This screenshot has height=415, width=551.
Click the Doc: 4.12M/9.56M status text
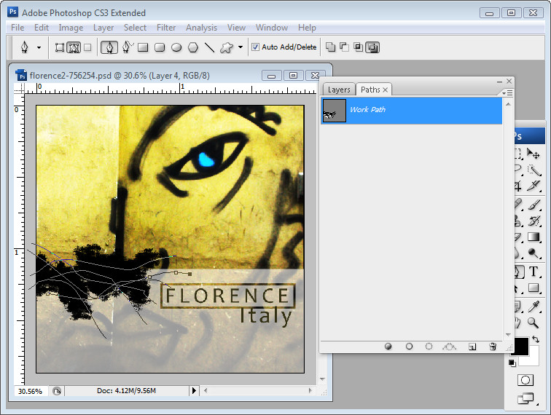point(126,390)
